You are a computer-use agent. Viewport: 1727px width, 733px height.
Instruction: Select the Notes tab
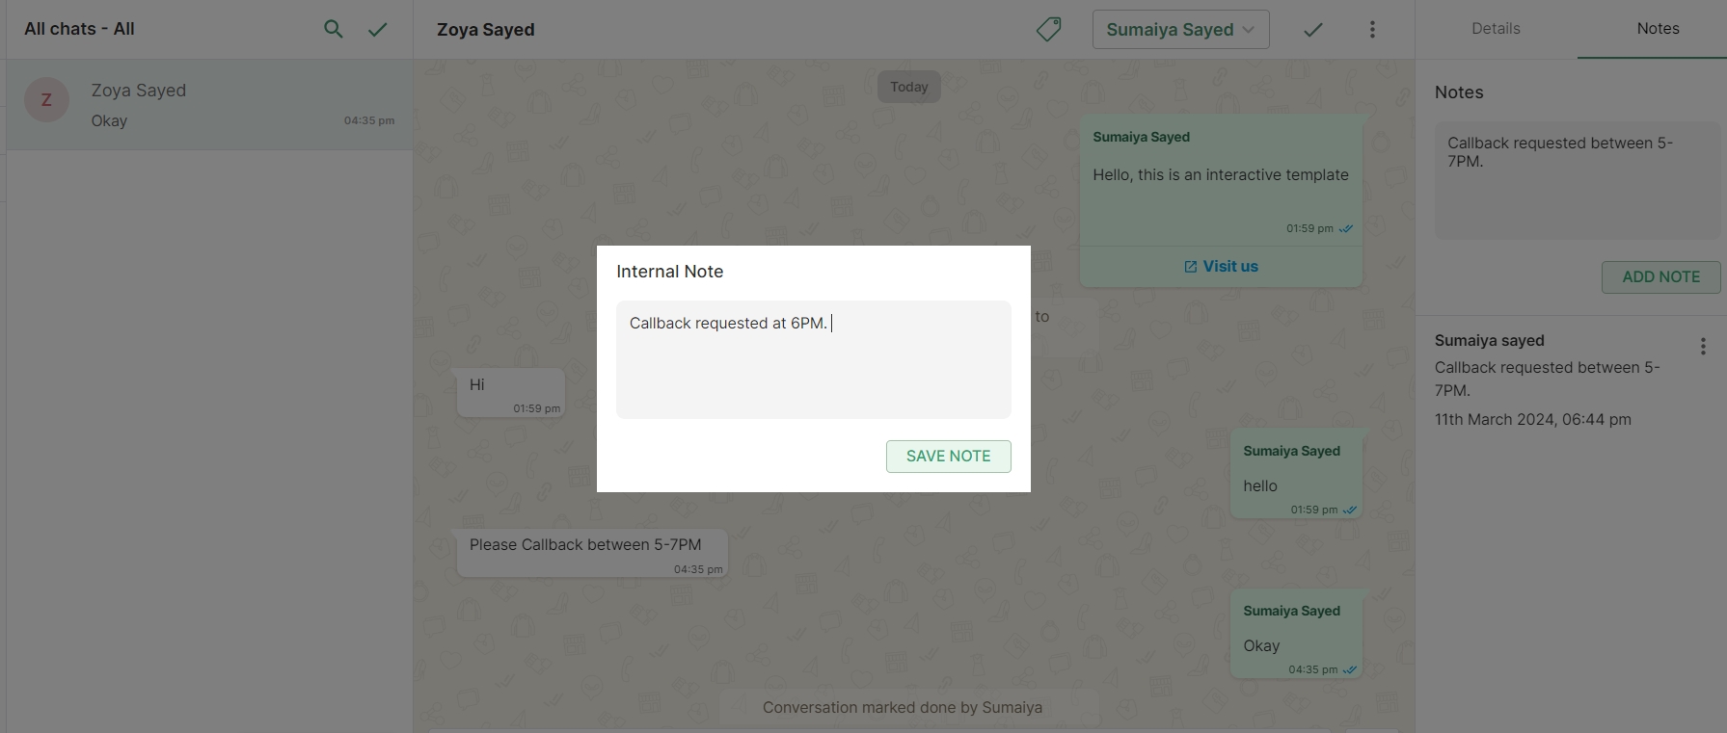tap(1658, 29)
